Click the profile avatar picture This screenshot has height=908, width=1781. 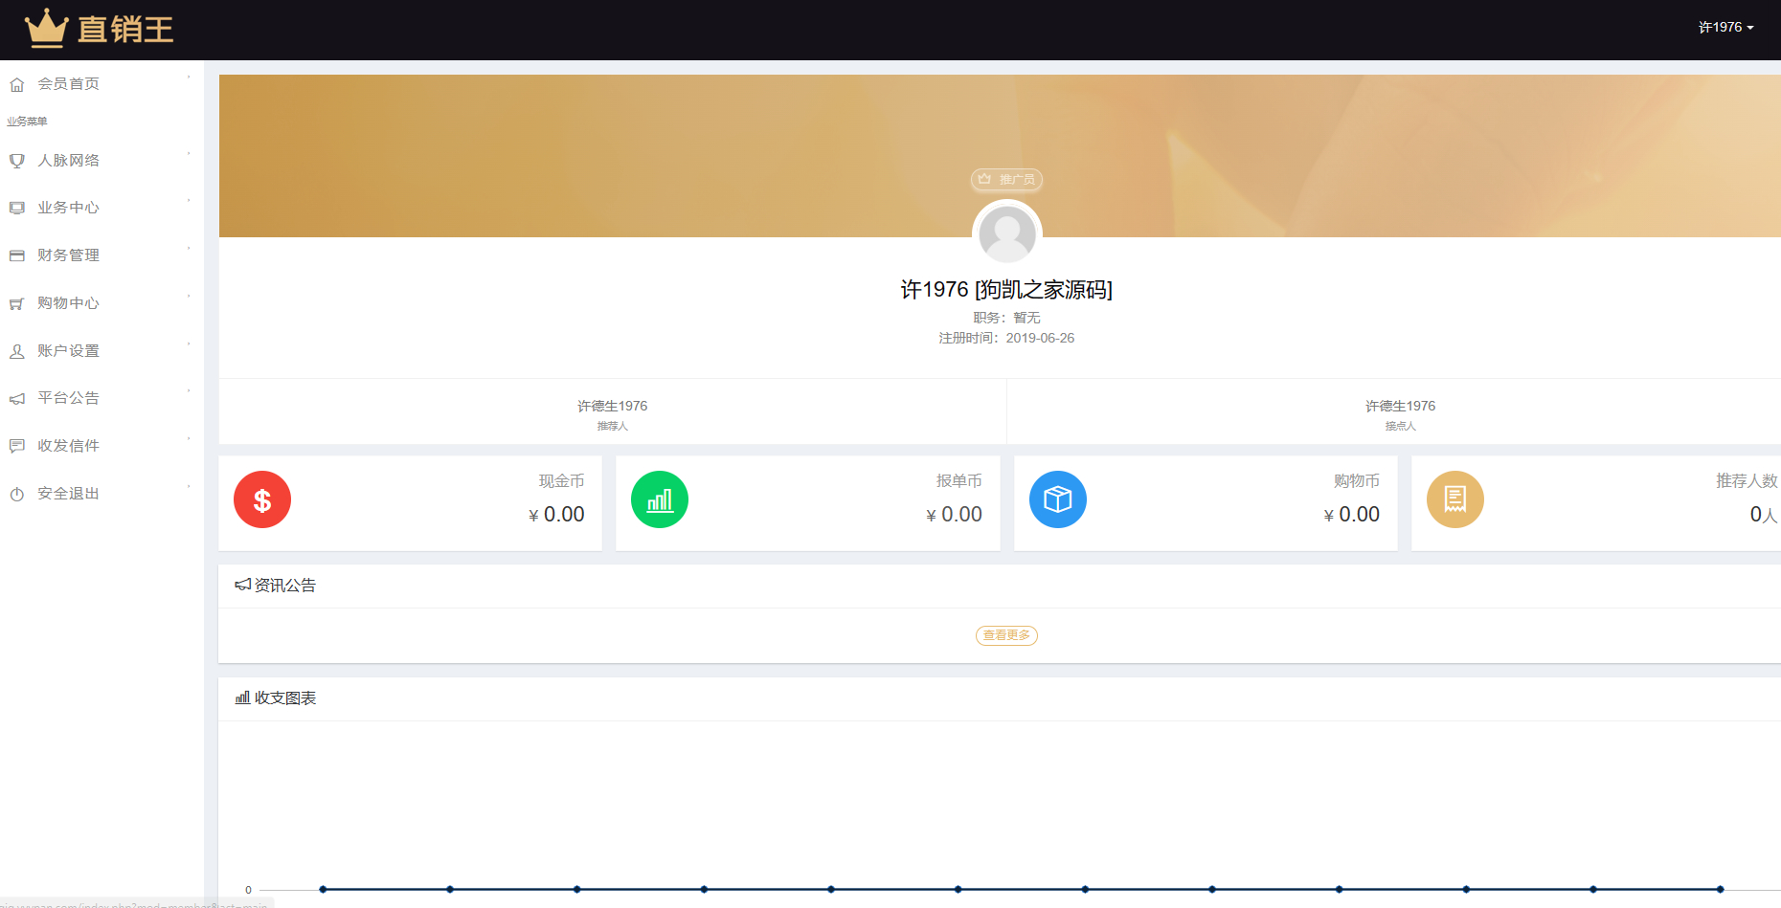1007,233
